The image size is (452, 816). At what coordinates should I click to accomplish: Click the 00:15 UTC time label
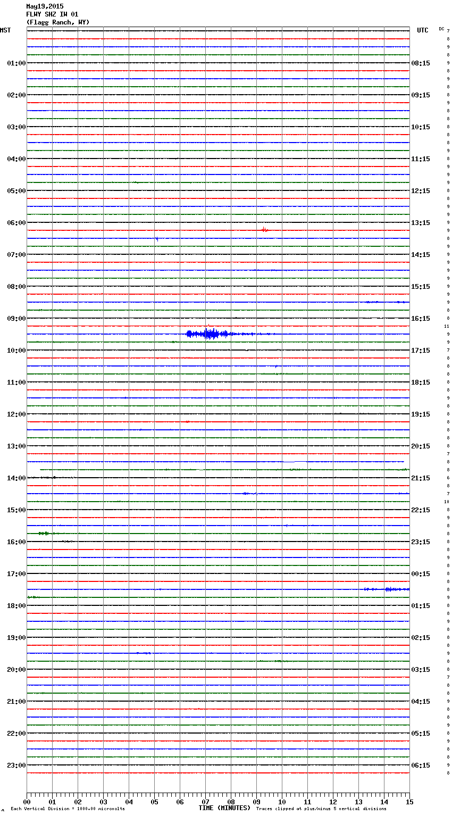[x=421, y=574]
